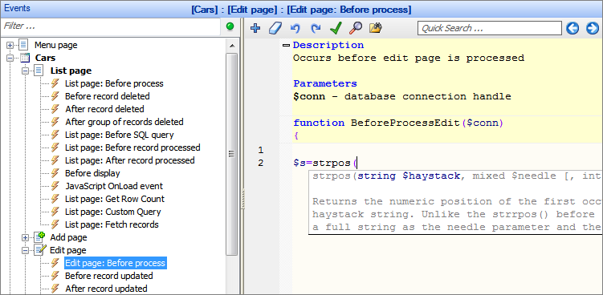Click the green filter indicator dot
The image size is (603, 295).
230,26
